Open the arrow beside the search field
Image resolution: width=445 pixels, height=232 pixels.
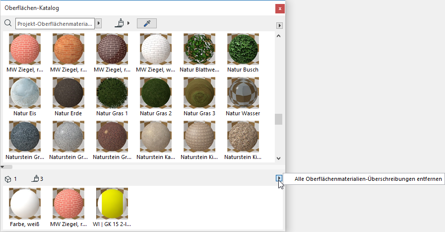(x=98, y=23)
